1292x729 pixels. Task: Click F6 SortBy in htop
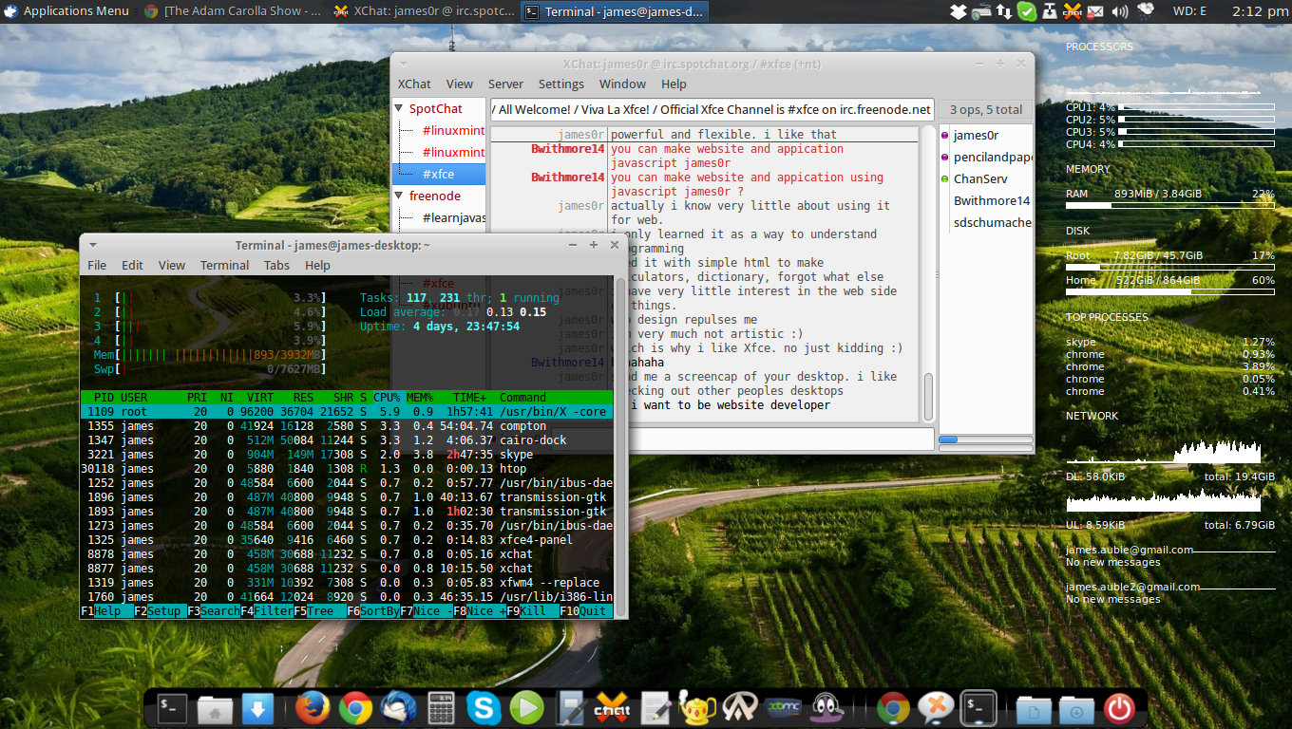[373, 611]
